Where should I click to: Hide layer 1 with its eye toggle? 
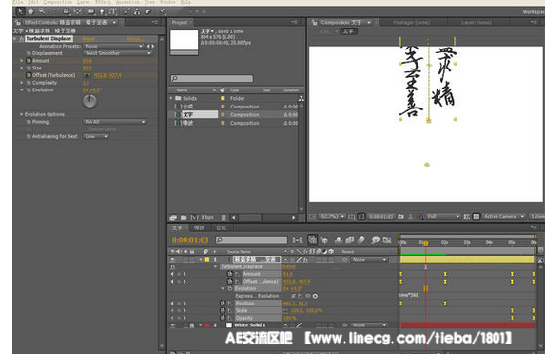tap(172, 260)
